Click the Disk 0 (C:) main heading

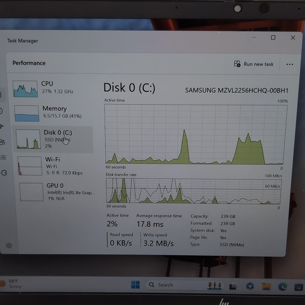click(x=129, y=88)
